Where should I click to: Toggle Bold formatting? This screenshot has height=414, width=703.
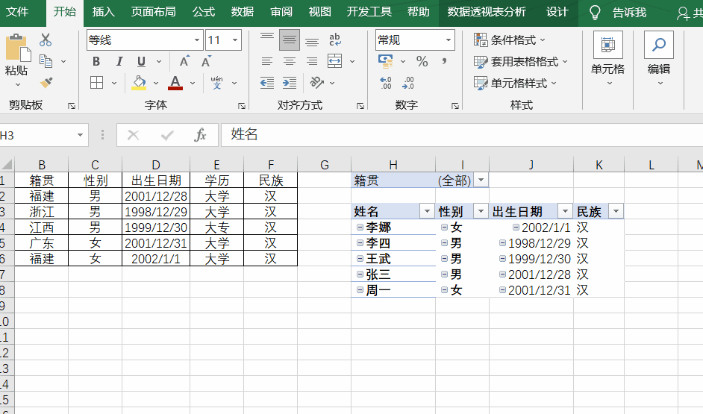(96, 61)
